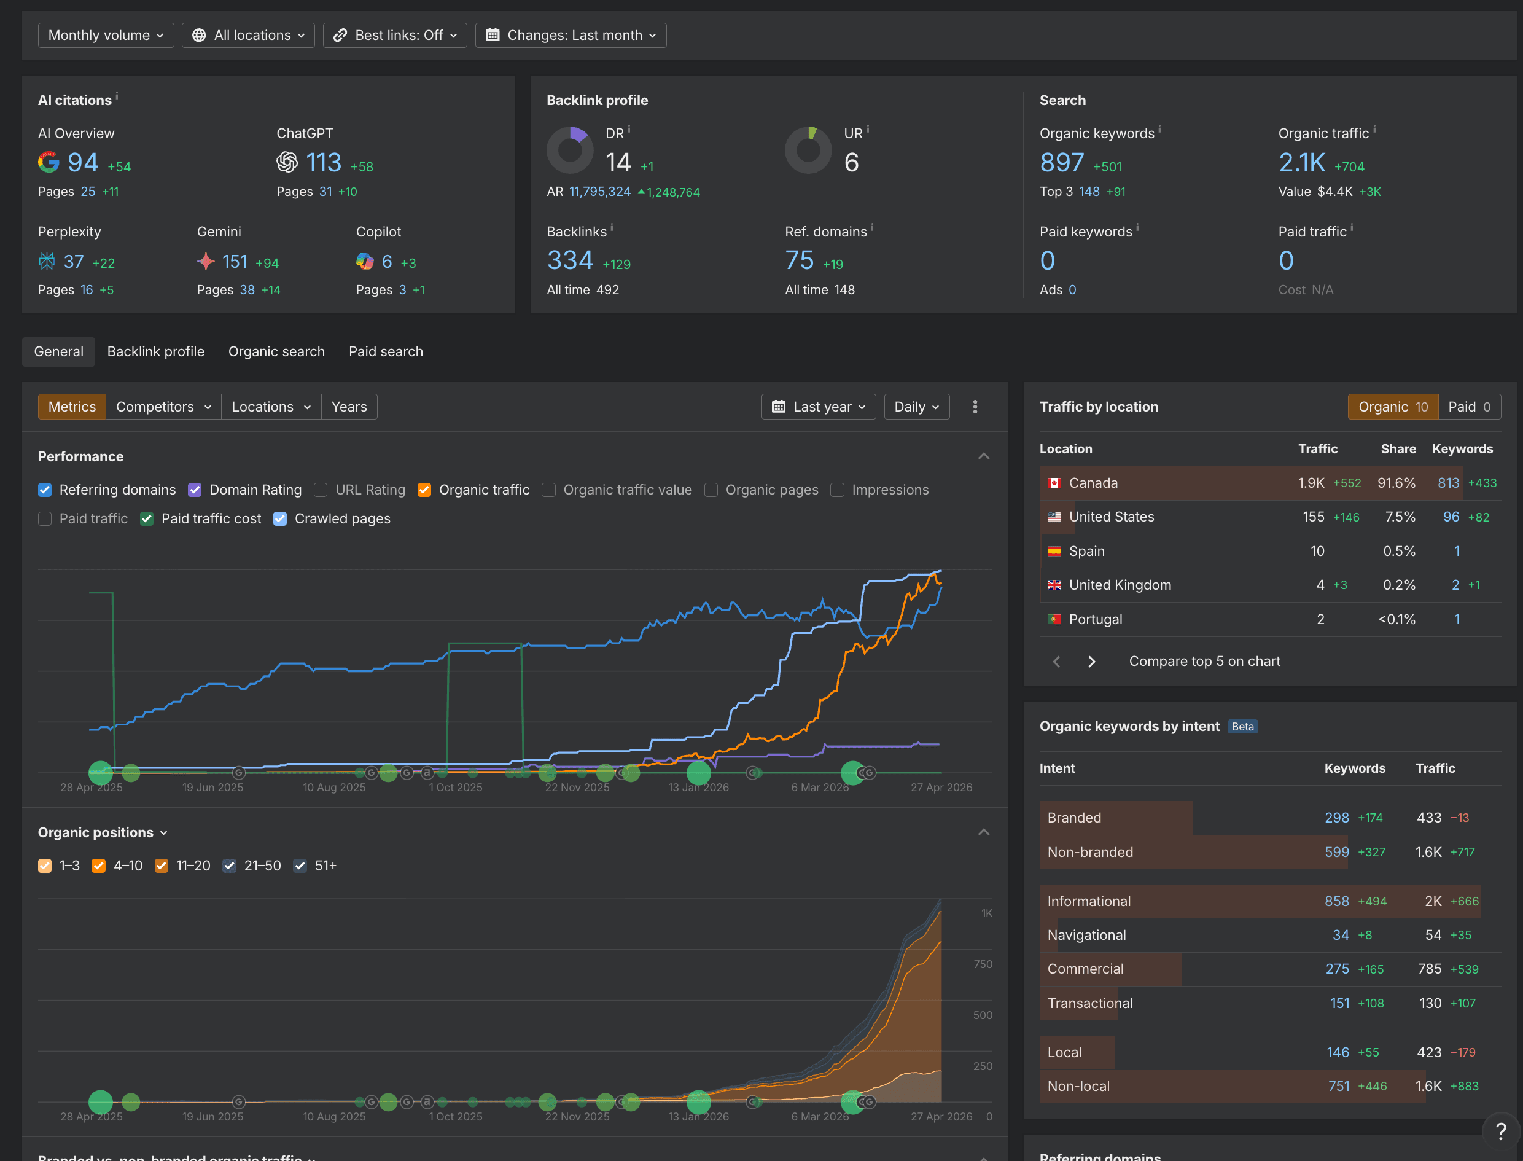Toggle the 4–10 positions swatch checkbox
Viewport: 1523px width, 1161px height.
coord(99,866)
